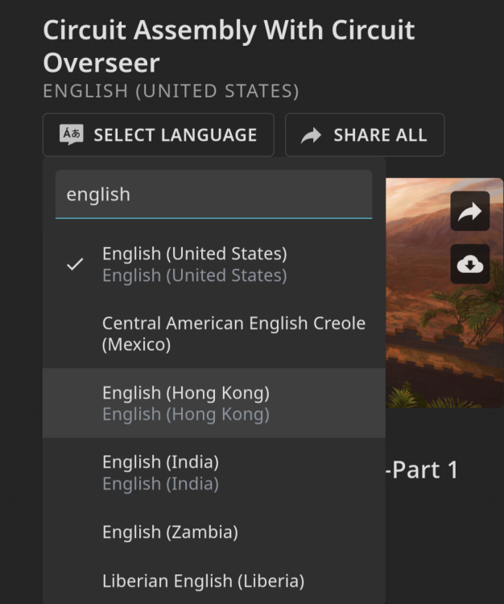
Task: Choose Central American English Creole (Mexico)
Action: tap(233, 333)
